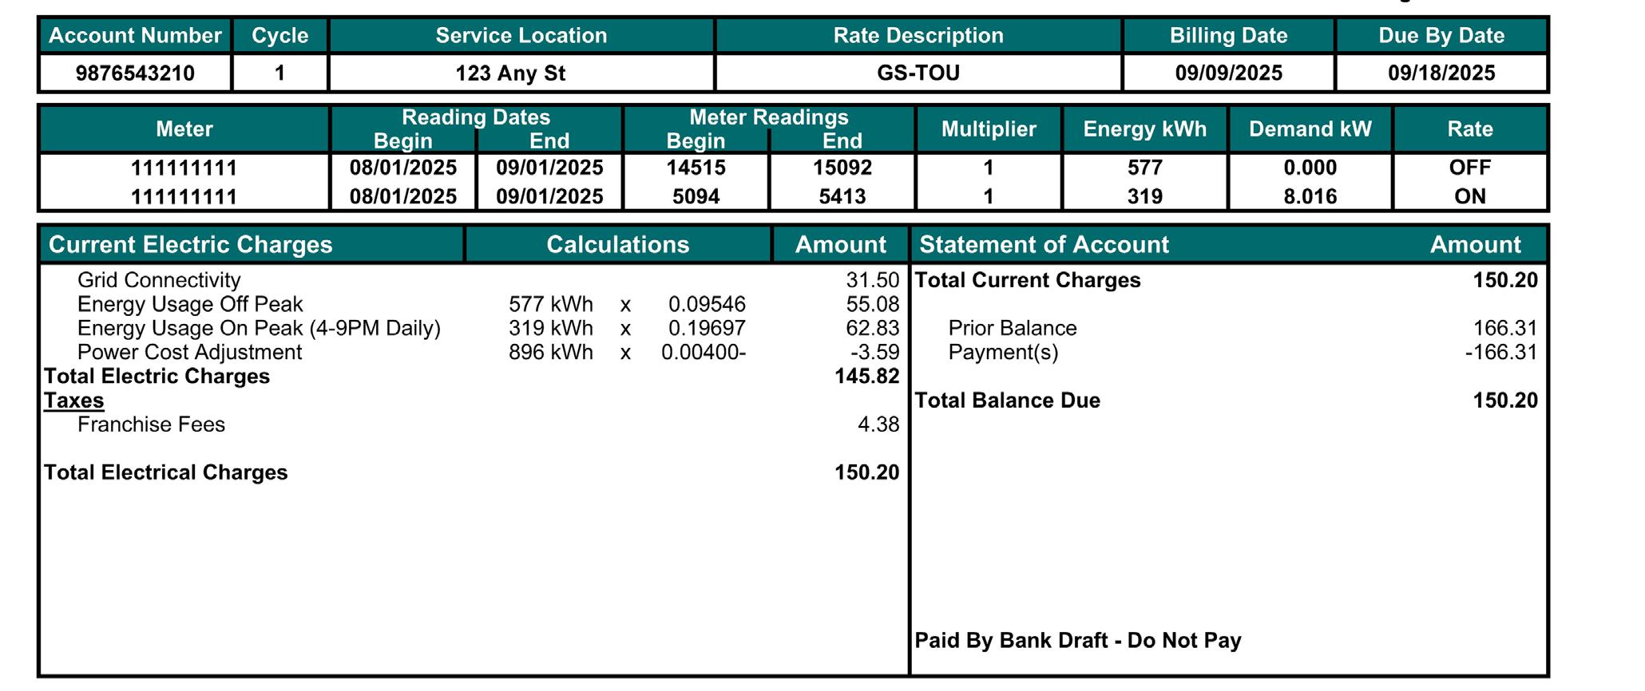
Task: Click the underlined Taxes heading
Action: (x=74, y=400)
